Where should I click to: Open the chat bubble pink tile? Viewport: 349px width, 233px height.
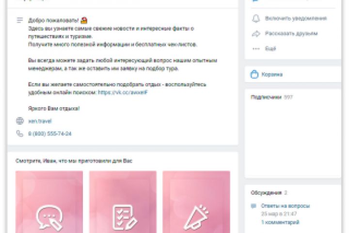click(x=49, y=202)
